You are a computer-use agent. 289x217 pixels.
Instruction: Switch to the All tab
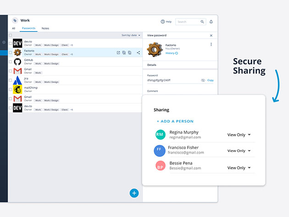(x=13, y=28)
